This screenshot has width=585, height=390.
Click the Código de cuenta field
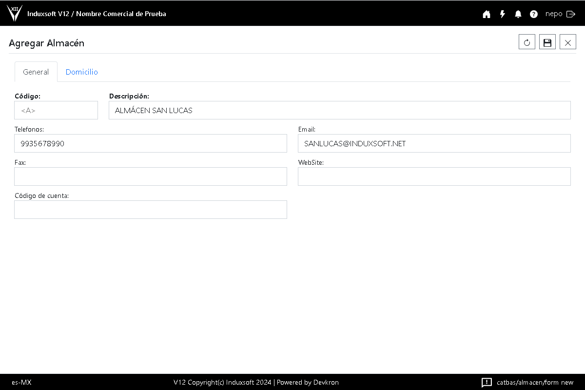pos(151,210)
